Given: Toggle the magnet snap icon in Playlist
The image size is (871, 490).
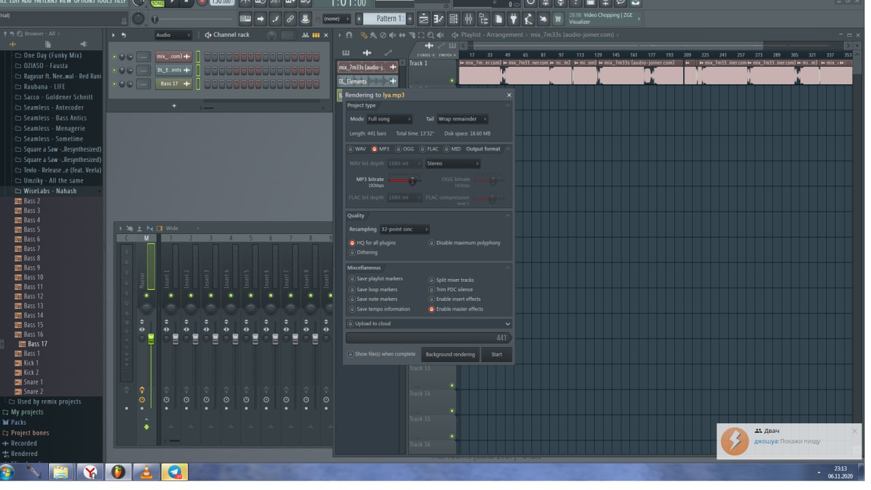Looking at the screenshot, I should [x=349, y=35].
